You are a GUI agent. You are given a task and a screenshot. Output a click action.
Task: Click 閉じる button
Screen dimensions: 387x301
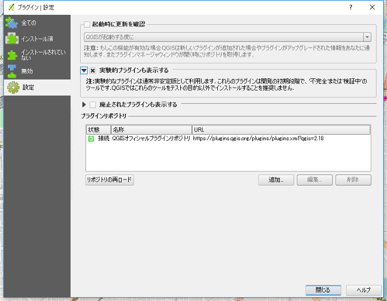[323, 290]
